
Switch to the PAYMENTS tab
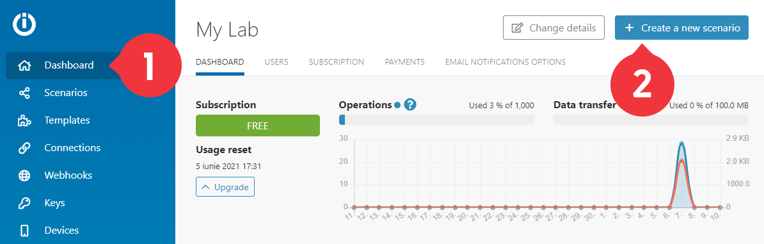pyautogui.click(x=404, y=62)
